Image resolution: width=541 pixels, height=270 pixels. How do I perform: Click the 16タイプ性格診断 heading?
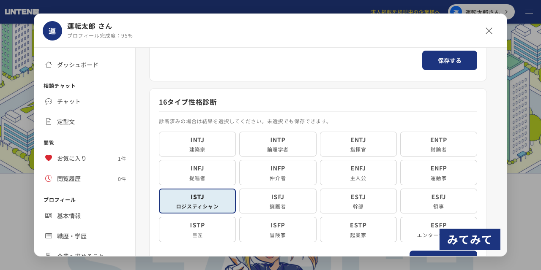[x=188, y=102]
